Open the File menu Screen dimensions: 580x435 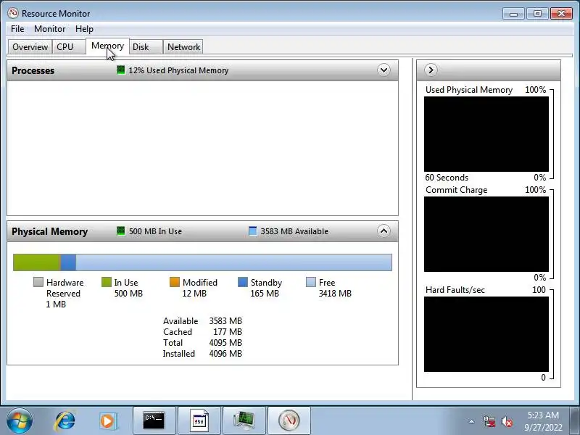(17, 29)
